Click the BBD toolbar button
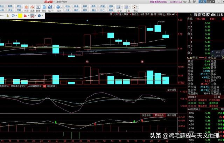The height and width of the screenshot is (143, 224). [10, 6]
